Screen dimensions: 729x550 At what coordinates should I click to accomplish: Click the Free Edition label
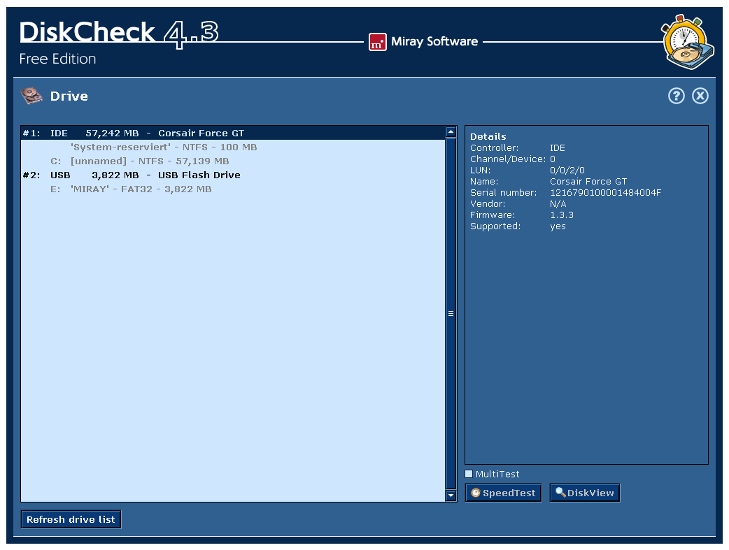tap(57, 59)
